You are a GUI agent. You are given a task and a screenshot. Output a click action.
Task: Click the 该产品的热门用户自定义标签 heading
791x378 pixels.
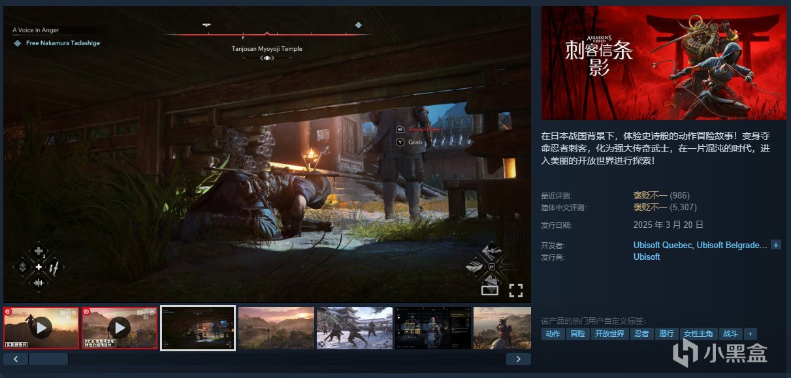pyautogui.click(x=594, y=321)
